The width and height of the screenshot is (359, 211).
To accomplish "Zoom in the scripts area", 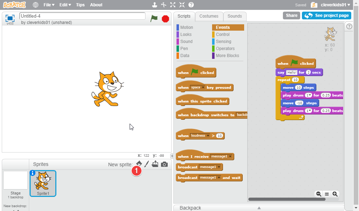I will (335, 194).
